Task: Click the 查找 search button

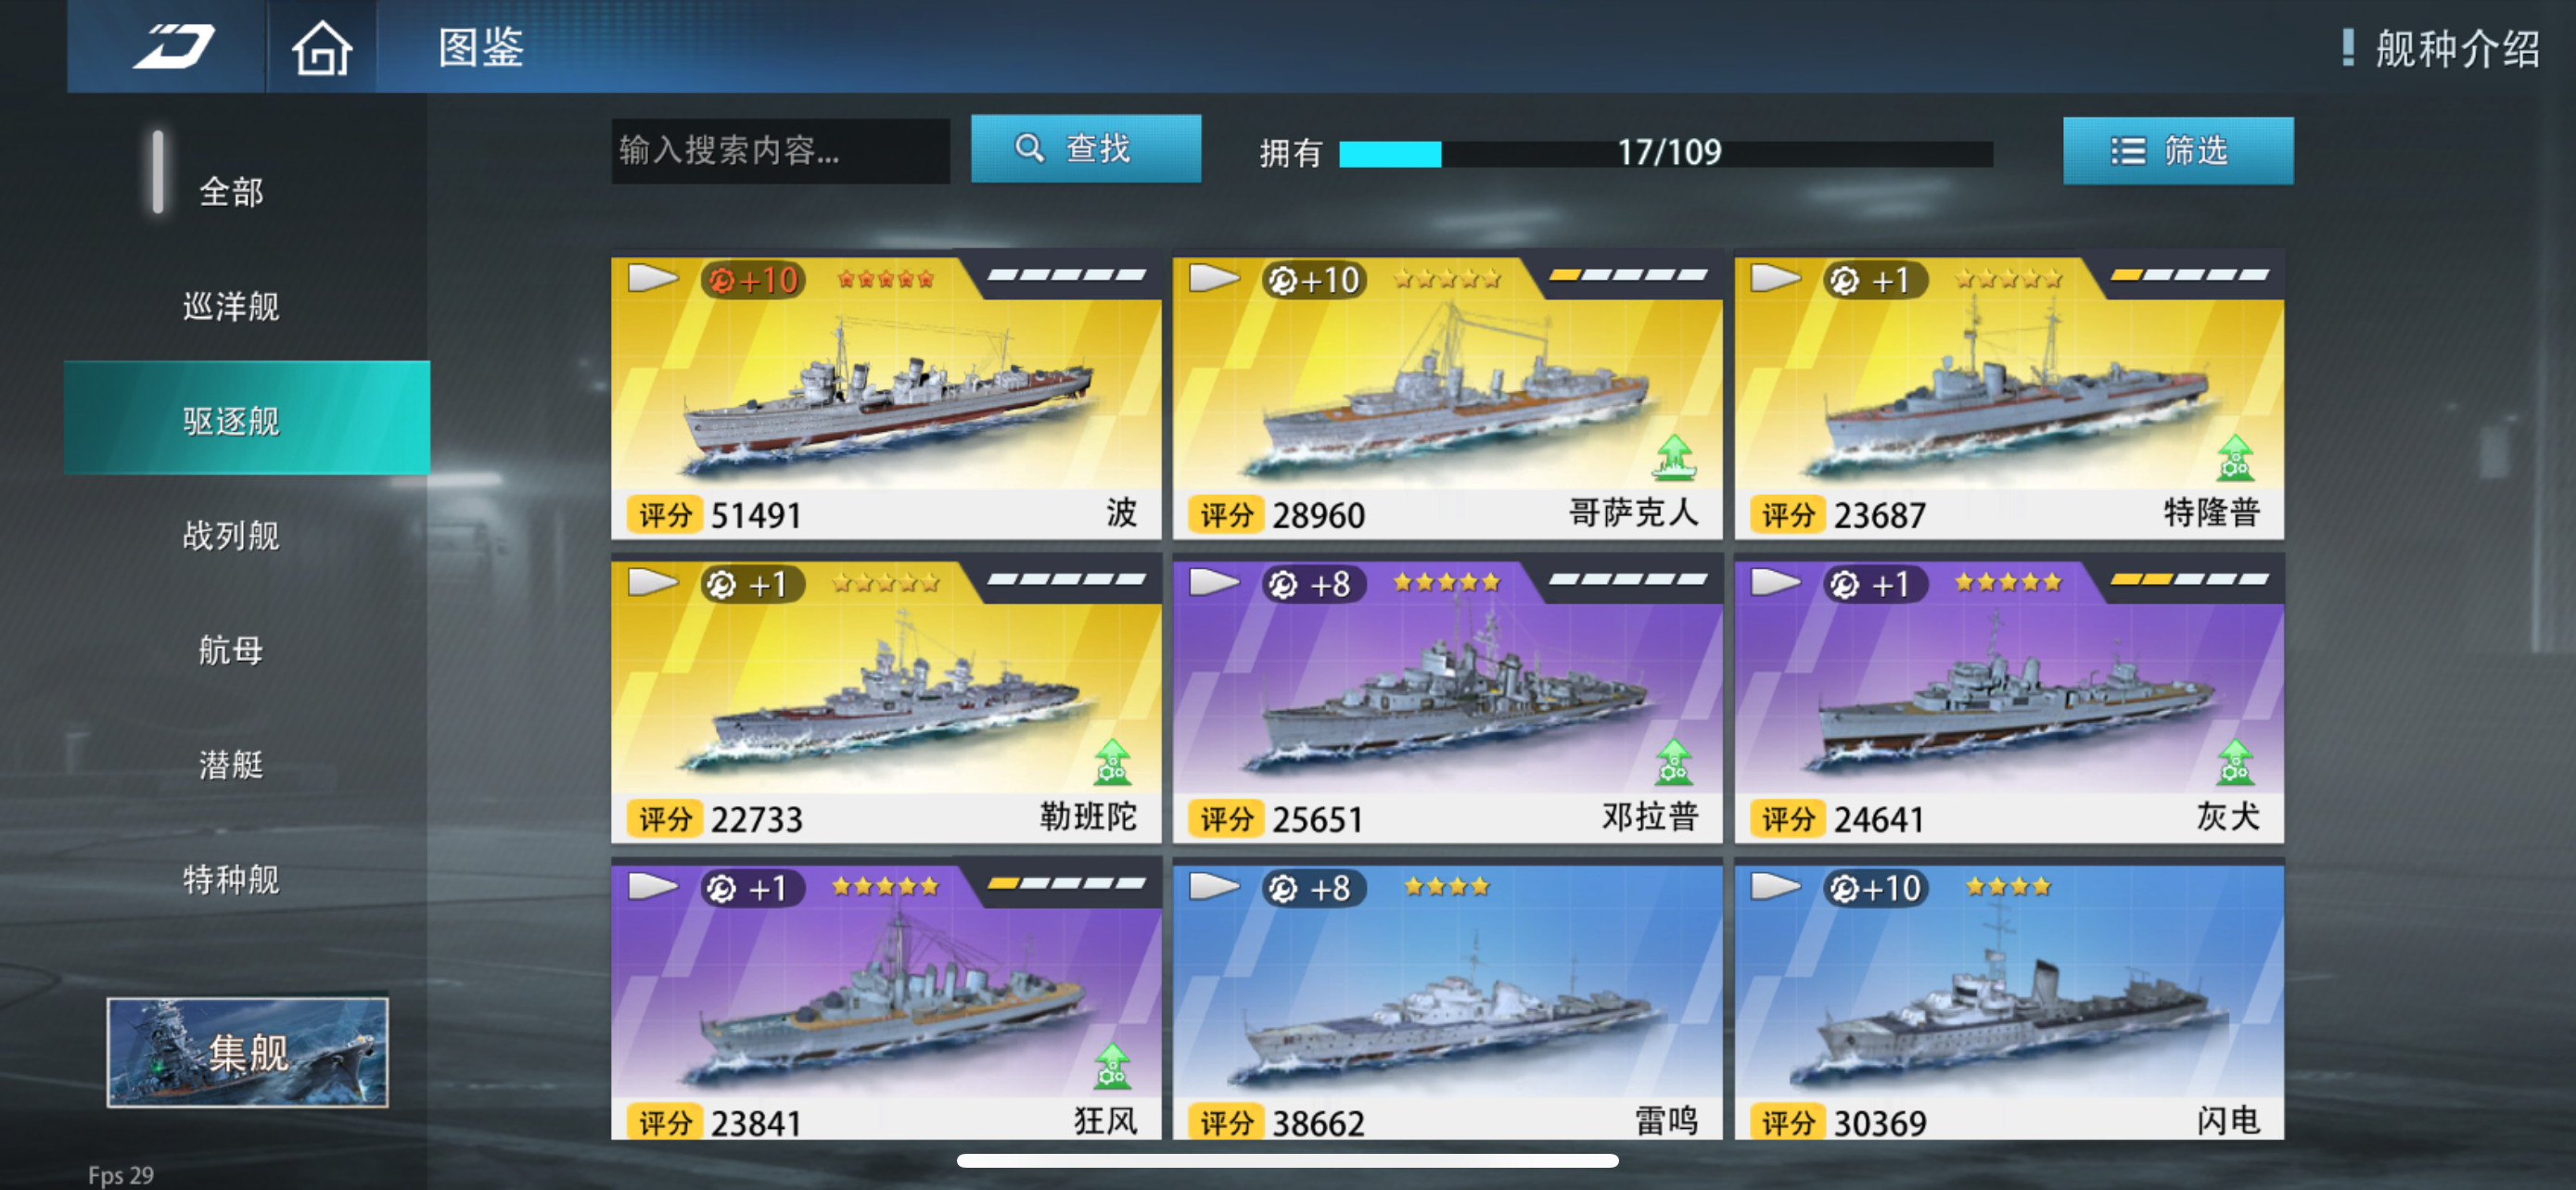Action: pyautogui.click(x=1086, y=149)
